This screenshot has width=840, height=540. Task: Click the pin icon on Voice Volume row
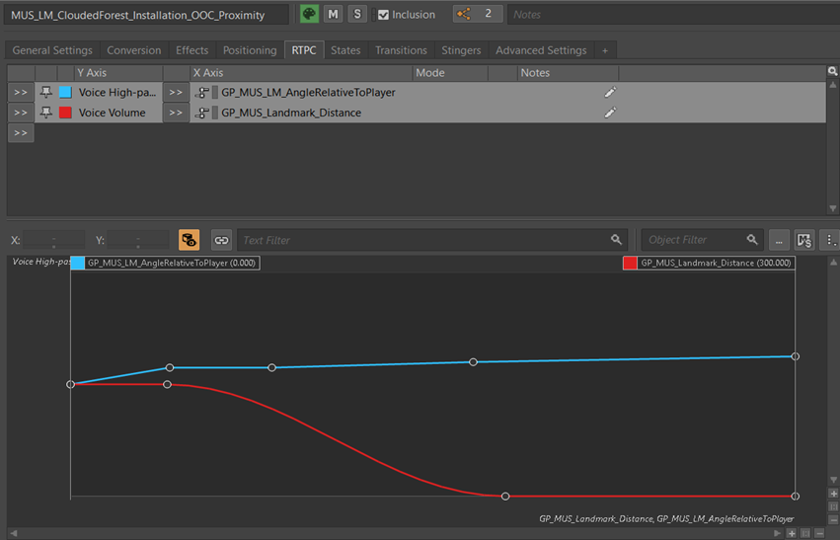[45, 113]
